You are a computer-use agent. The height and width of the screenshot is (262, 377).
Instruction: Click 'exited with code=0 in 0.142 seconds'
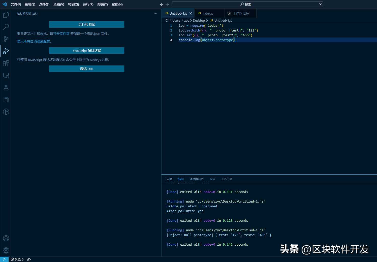click(x=214, y=245)
